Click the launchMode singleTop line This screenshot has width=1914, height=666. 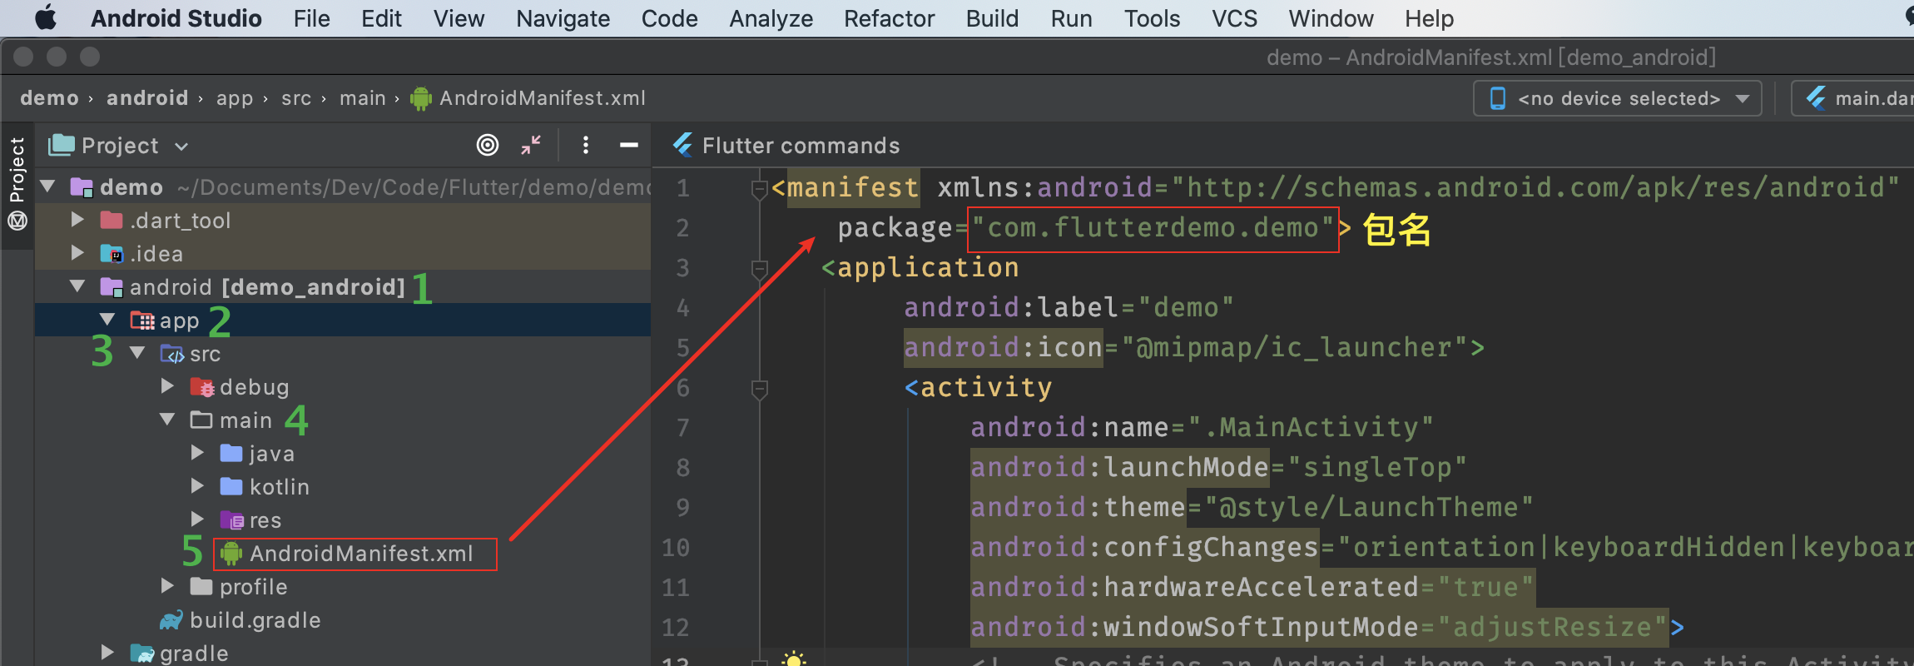click(1219, 468)
